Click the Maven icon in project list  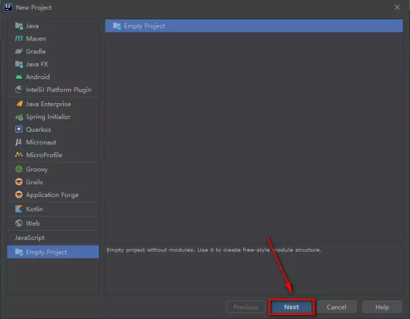[x=19, y=39]
